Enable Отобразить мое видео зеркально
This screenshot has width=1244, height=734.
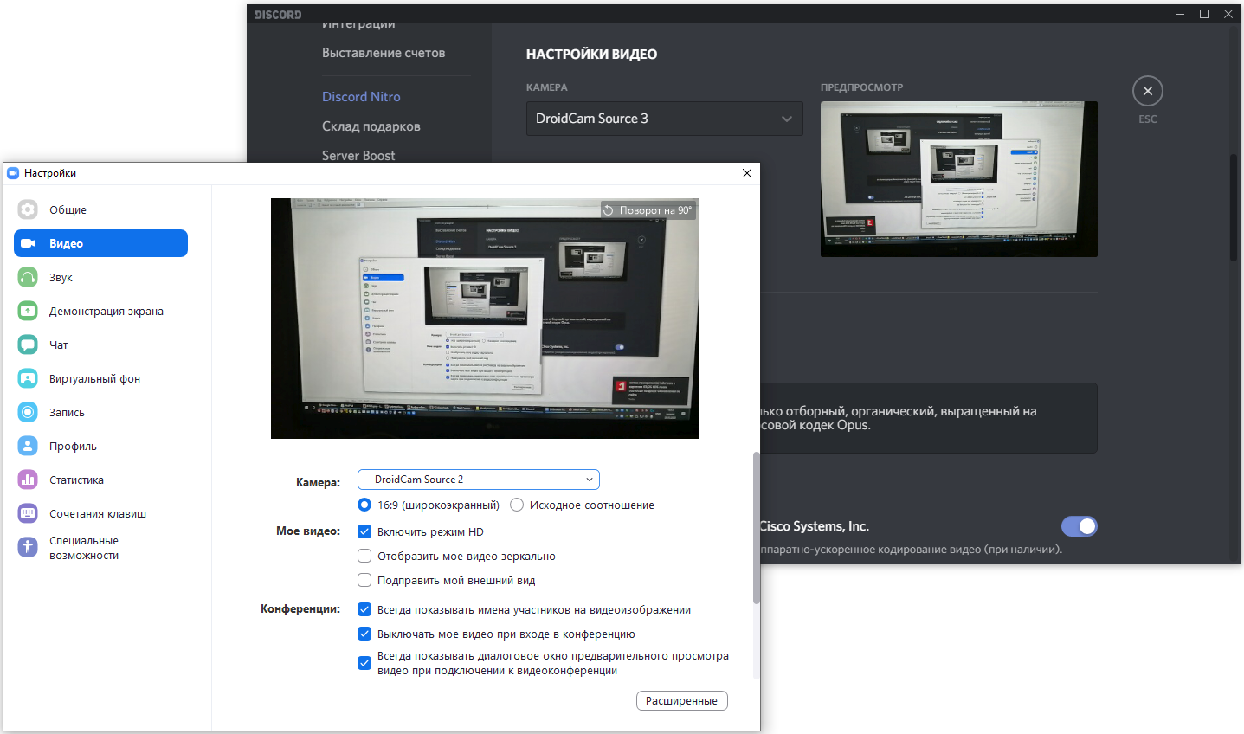[x=364, y=556]
